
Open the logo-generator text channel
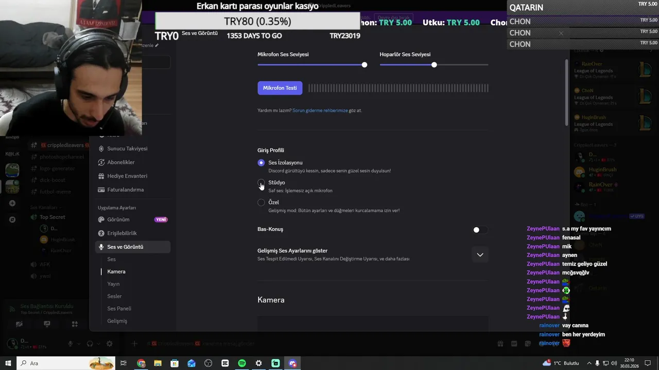(x=57, y=169)
